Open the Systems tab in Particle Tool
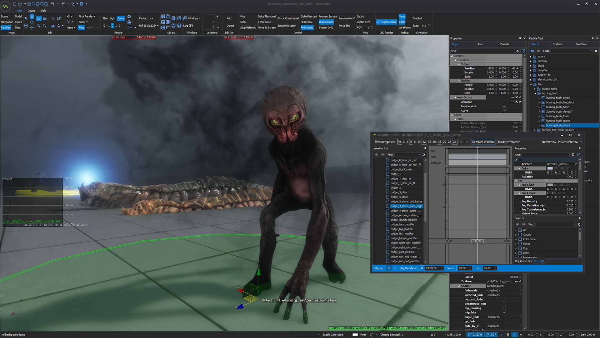 557,44
